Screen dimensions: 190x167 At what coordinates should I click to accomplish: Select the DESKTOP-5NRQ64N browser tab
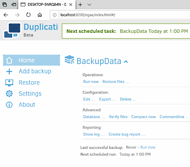pos(47,5)
